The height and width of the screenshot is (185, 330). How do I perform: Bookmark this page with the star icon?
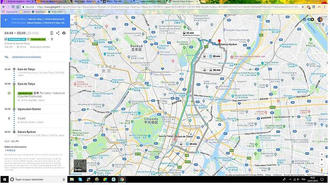coord(303,7)
